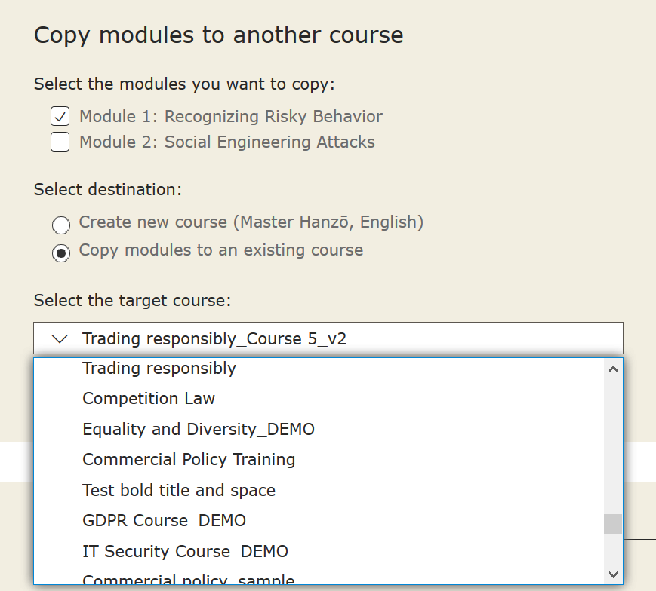Select Copy modules to an existing course radio
The height and width of the screenshot is (591, 656).
[61, 253]
